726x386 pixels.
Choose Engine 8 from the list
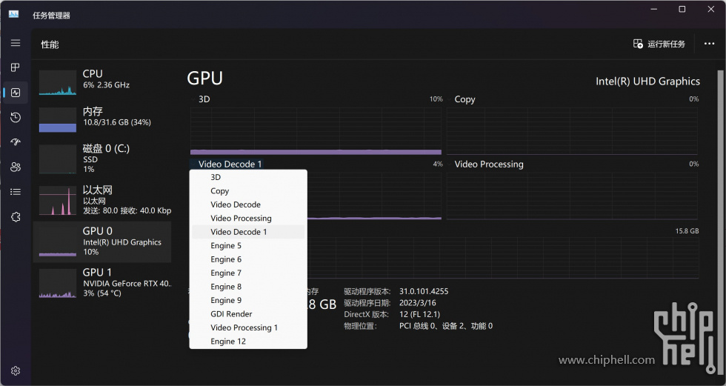(248, 287)
